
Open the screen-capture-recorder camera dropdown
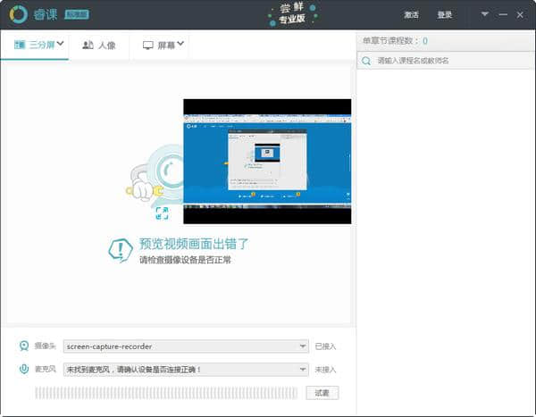[x=303, y=346]
